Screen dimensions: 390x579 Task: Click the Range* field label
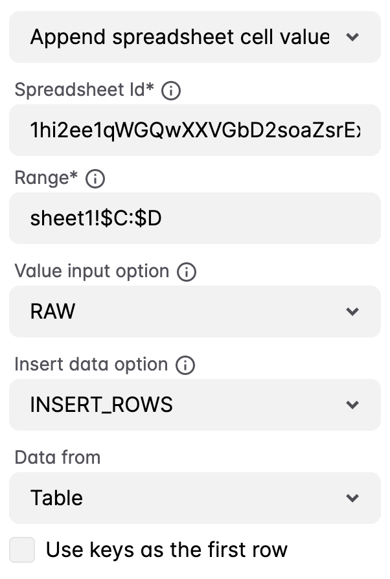(x=44, y=178)
